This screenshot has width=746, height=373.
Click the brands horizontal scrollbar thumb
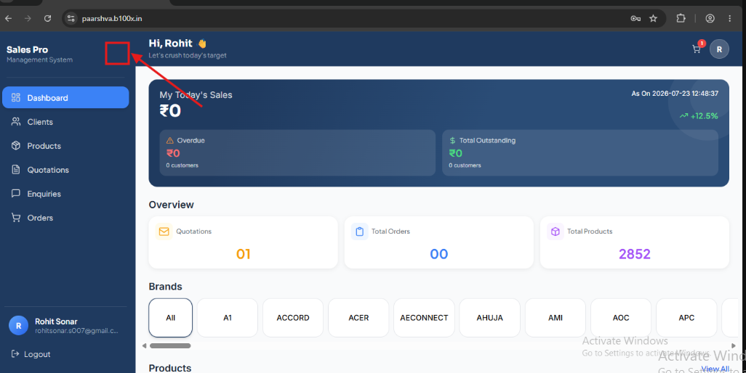pyautogui.click(x=170, y=346)
